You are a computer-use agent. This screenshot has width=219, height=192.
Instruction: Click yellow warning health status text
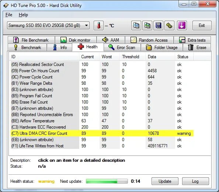pos(46,181)
